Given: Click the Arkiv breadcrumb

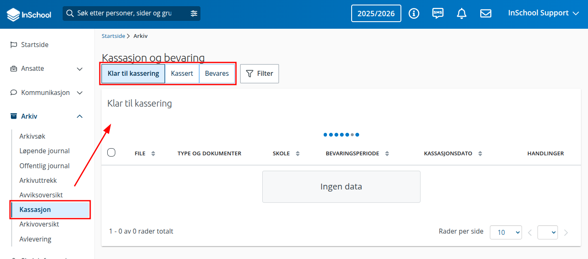Looking at the screenshot, I should (x=141, y=36).
